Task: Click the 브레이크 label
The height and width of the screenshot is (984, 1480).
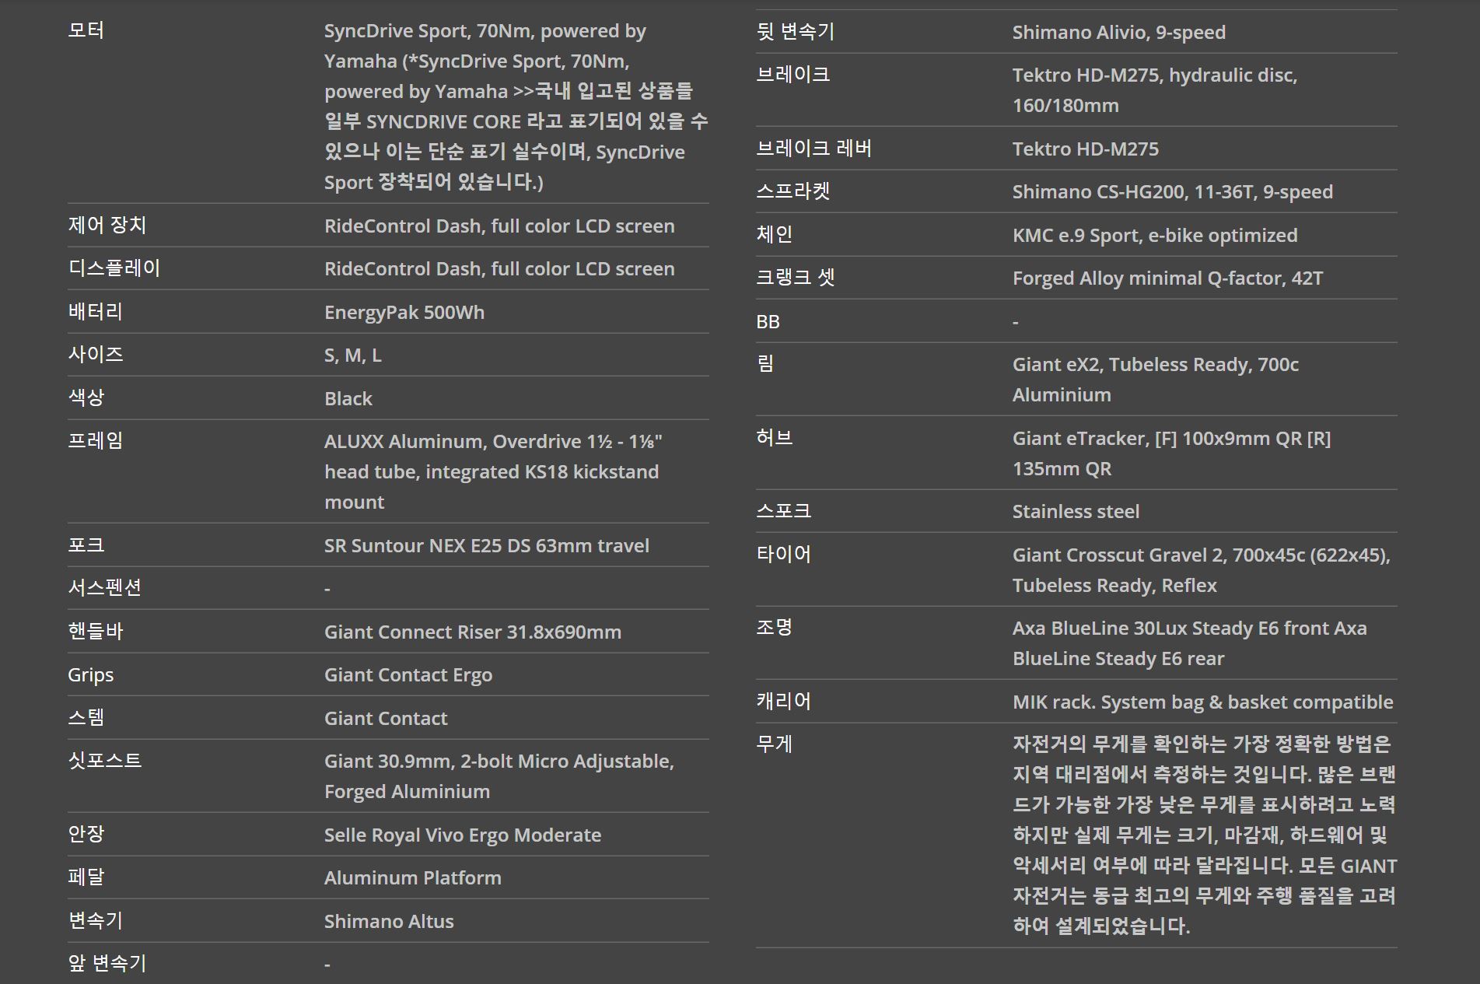Action: [x=792, y=74]
